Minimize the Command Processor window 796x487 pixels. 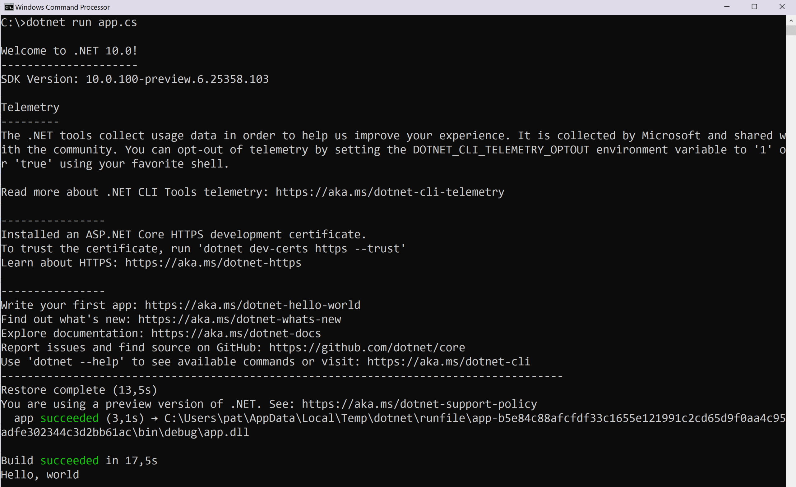[x=727, y=7]
